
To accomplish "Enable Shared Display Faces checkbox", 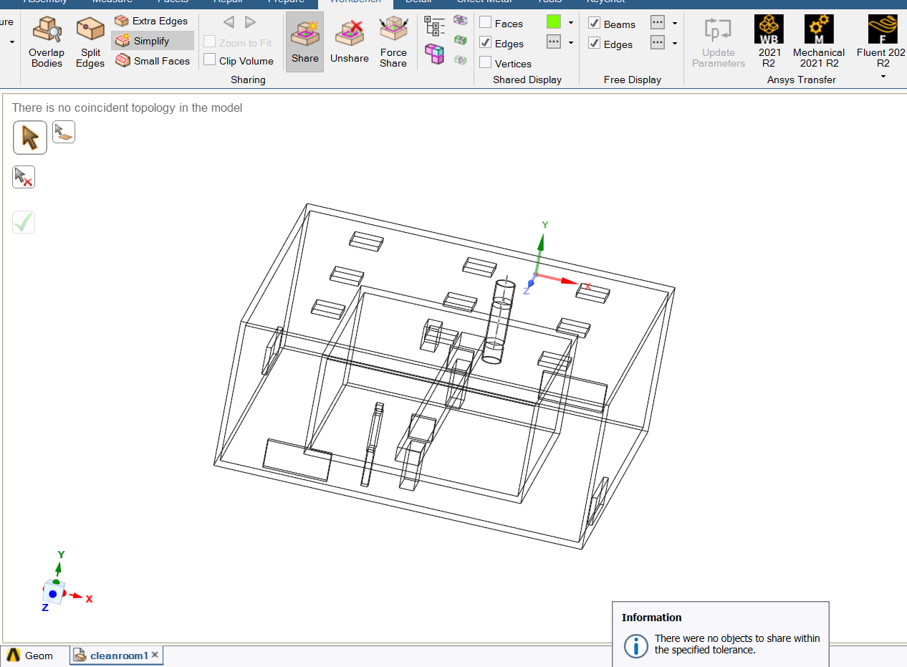I will click(x=486, y=23).
